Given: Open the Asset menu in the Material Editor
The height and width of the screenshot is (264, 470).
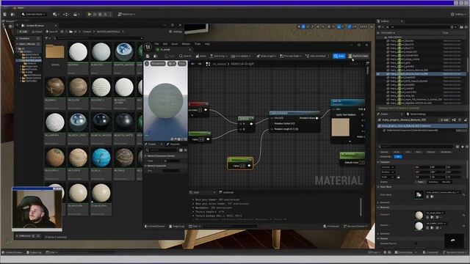Looking at the screenshot, I should [x=175, y=44].
